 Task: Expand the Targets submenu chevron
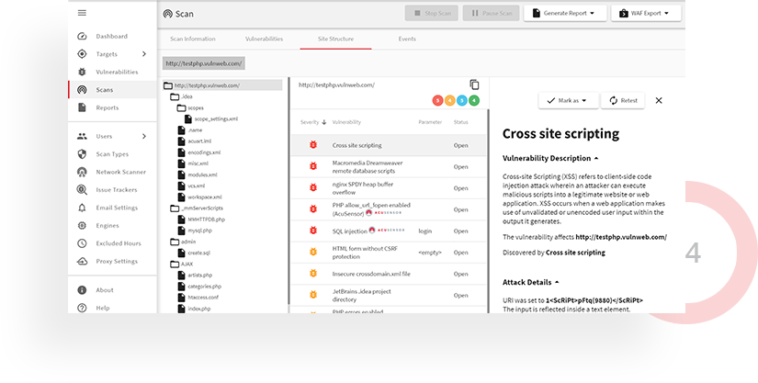(143, 54)
